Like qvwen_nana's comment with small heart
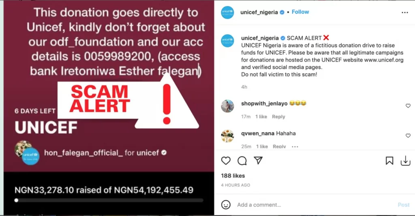415x216 pixels. (408, 135)
